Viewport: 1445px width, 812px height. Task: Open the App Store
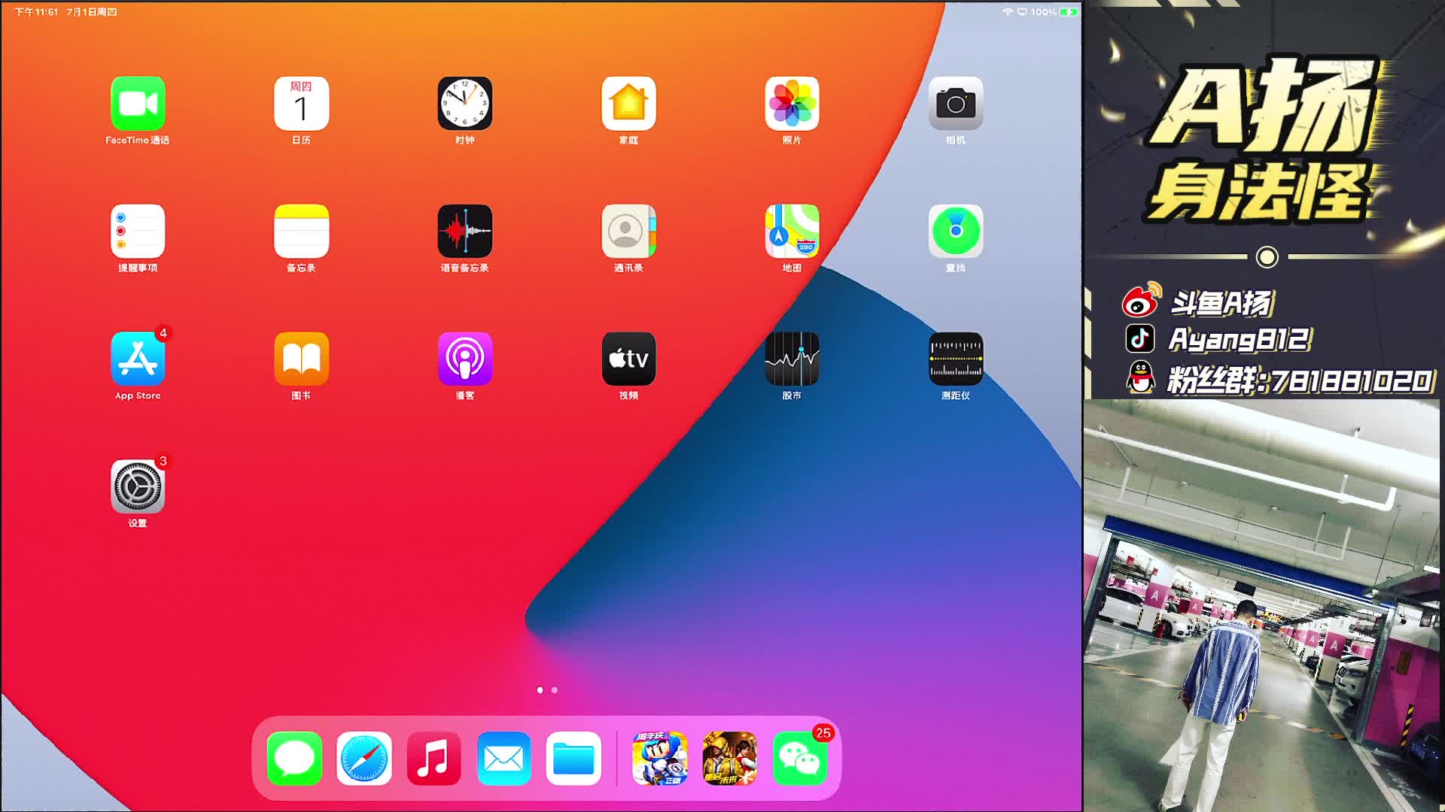coord(138,359)
